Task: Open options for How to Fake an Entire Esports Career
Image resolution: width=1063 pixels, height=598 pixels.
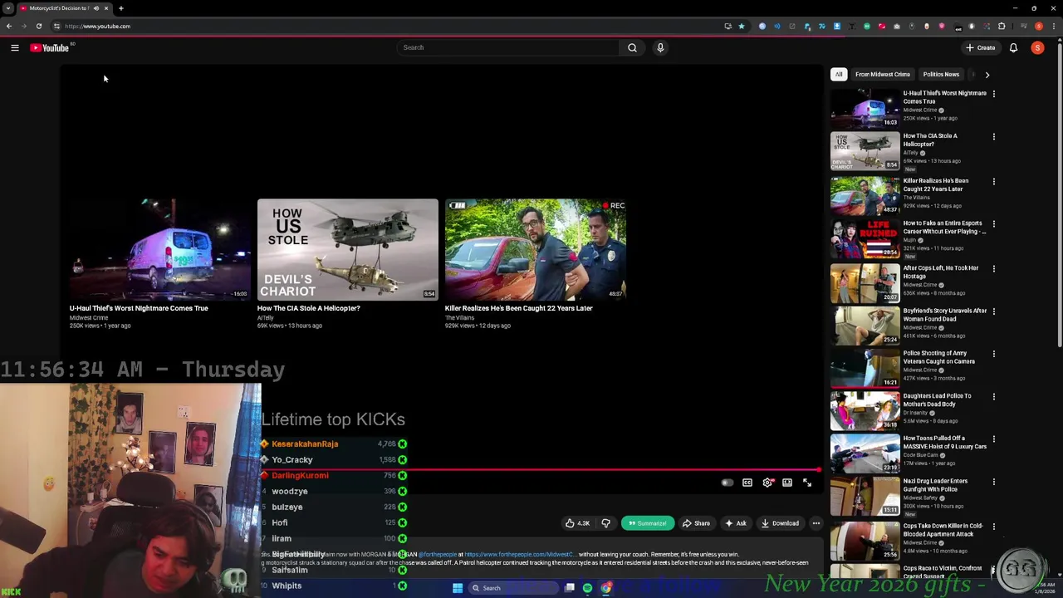Action: (993, 224)
